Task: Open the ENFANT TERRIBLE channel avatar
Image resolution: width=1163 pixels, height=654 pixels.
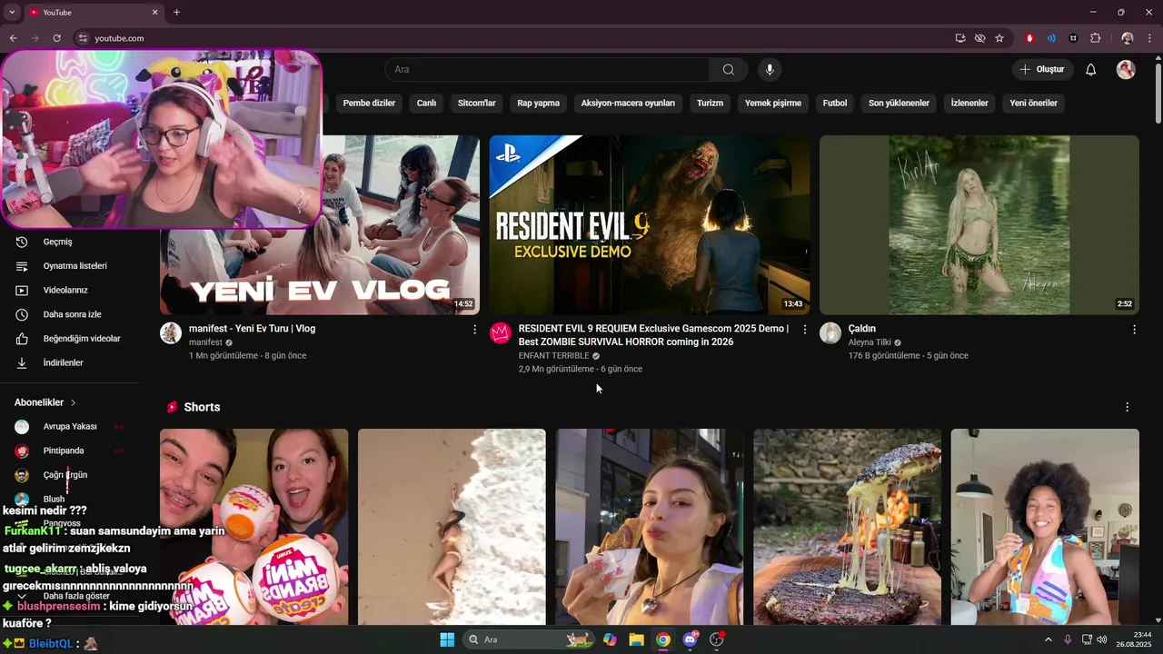Action: 501,332
